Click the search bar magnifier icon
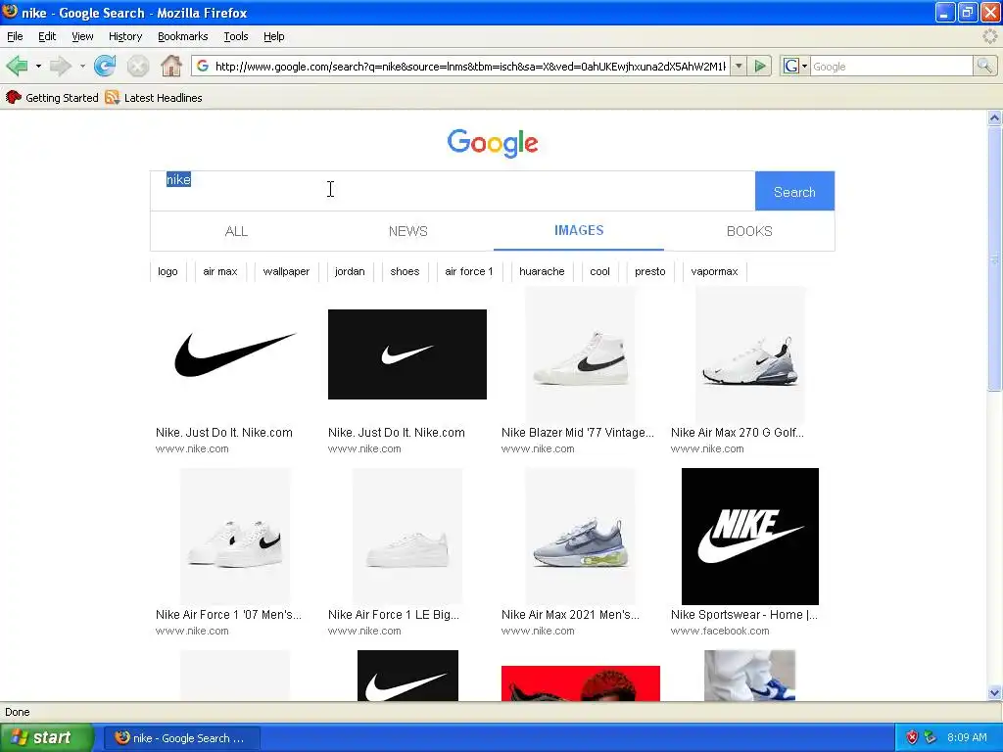 pyautogui.click(x=984, y=66)
